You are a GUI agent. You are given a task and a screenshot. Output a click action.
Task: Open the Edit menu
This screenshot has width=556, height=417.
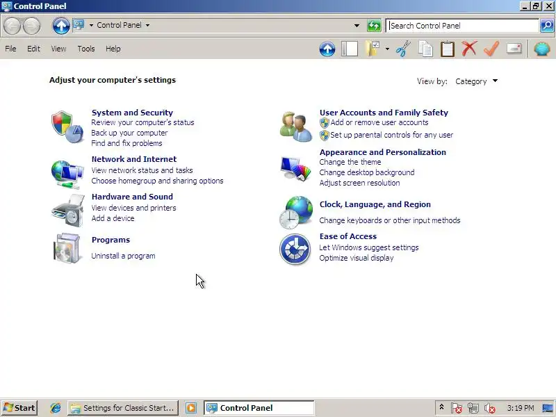(x=33, y=49)
